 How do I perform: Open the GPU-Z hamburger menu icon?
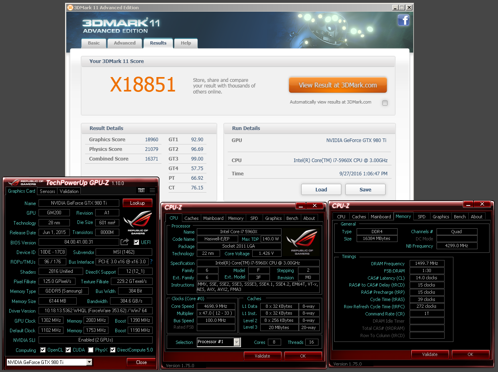(152, 191)
